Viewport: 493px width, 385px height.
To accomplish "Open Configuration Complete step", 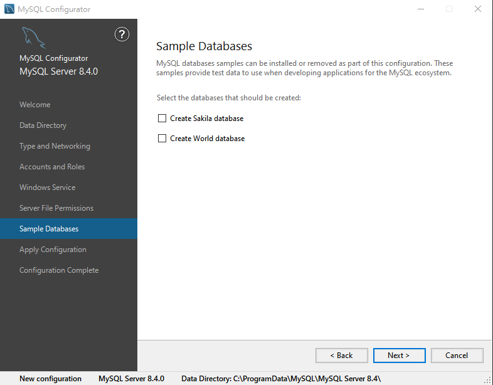I will tap(59, 270).
